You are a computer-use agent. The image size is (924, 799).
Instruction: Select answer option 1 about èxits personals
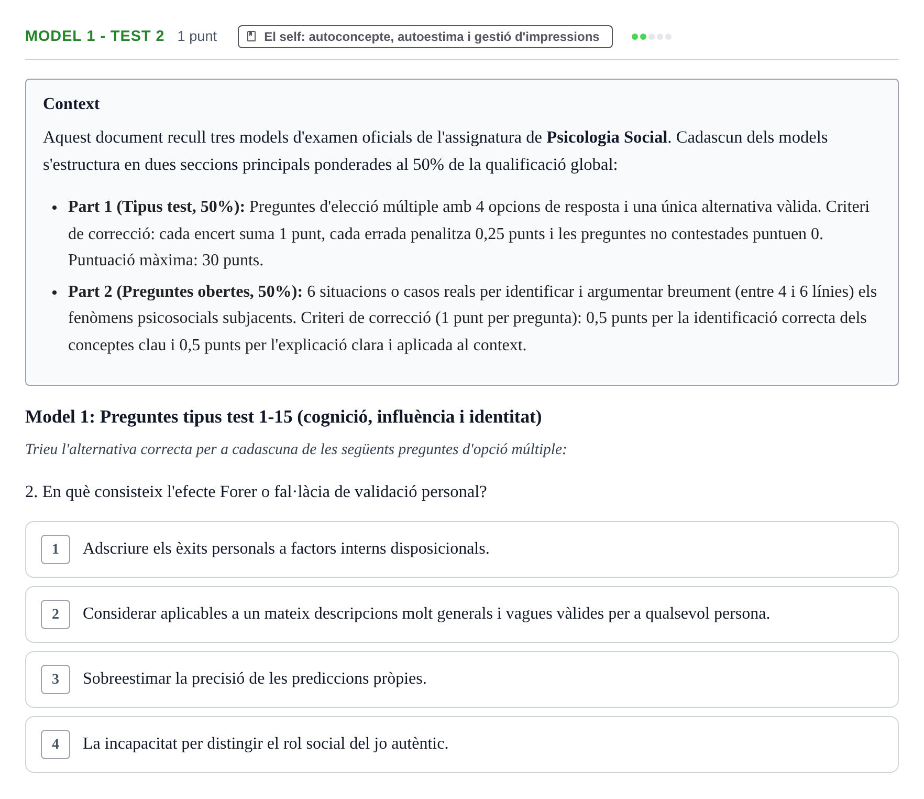coord(461,549)
